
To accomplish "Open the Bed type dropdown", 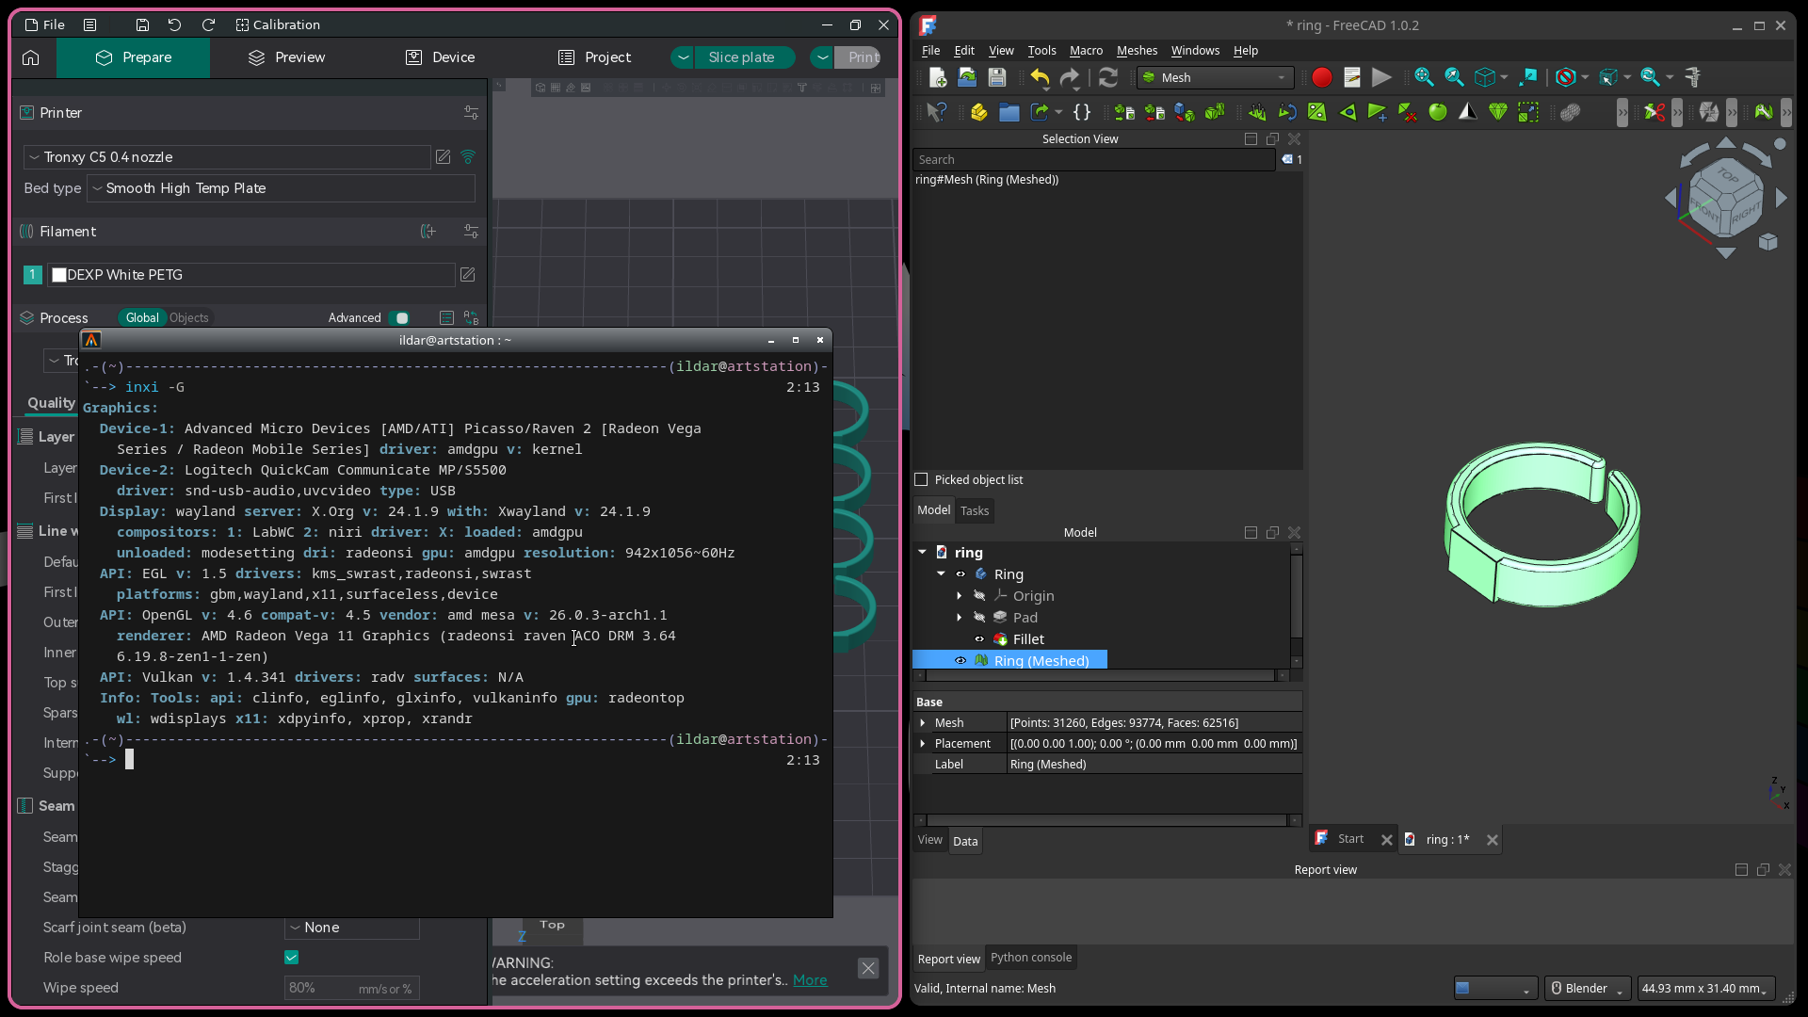I will (281, 188).
